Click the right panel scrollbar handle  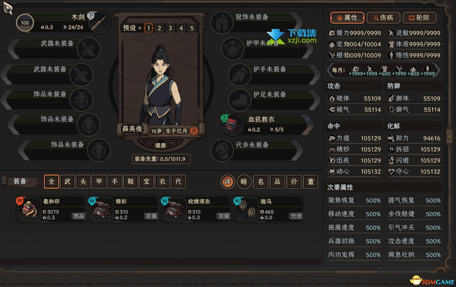(450, 134)
